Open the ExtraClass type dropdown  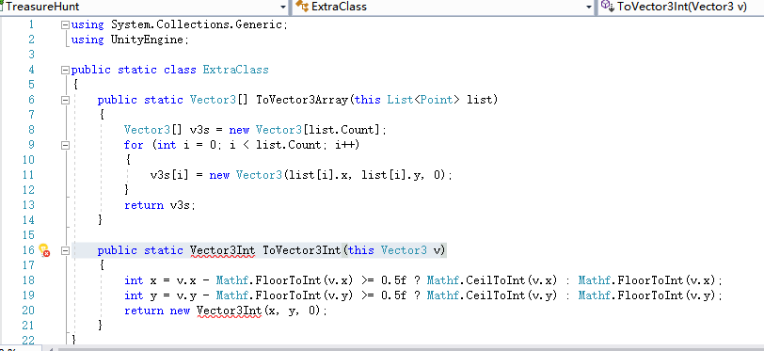coord(443,7)
